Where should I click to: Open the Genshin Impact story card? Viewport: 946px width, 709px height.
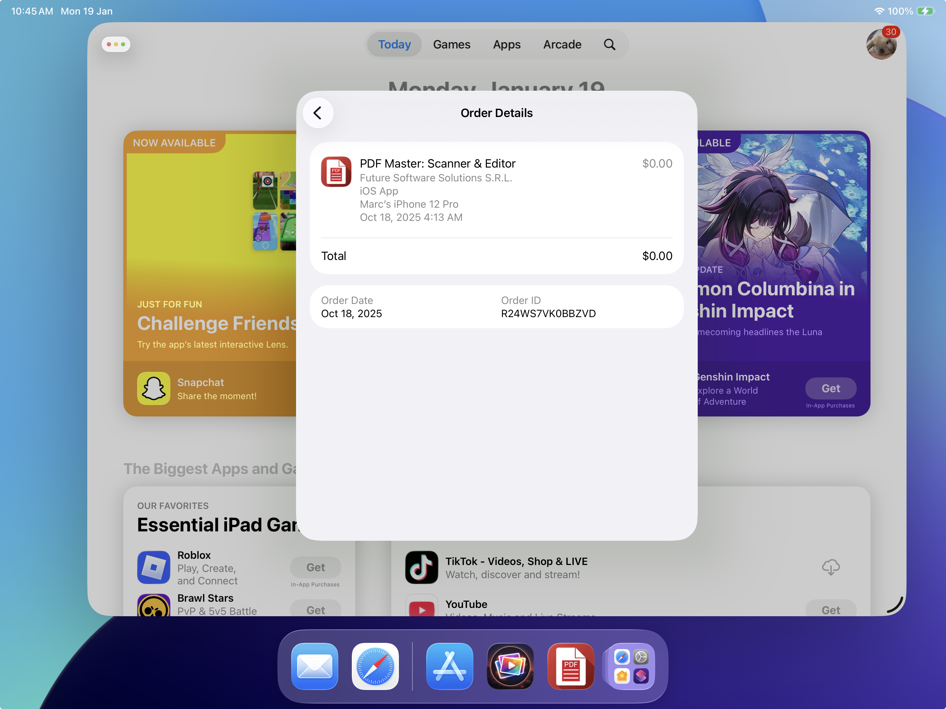(783, 240)
